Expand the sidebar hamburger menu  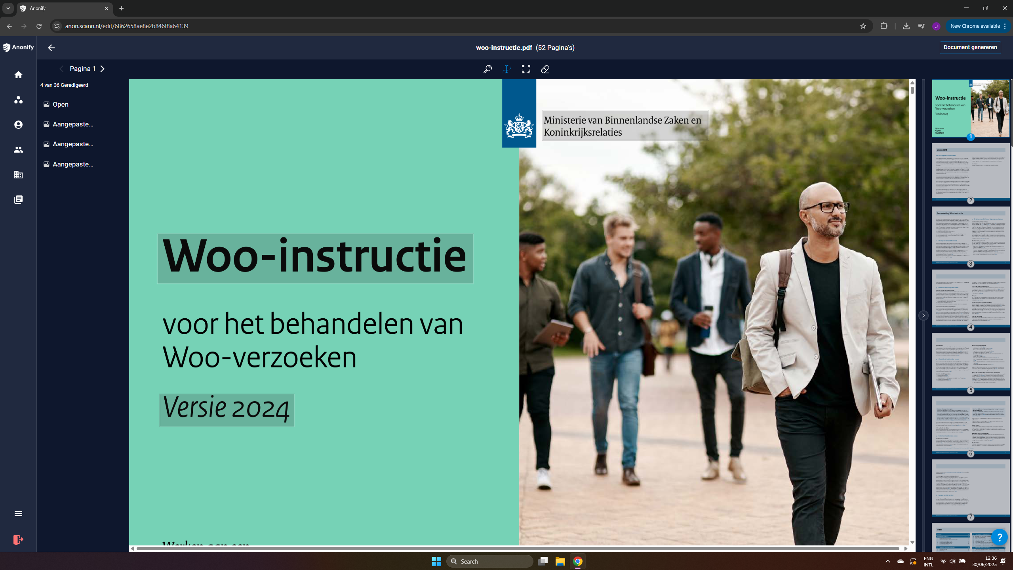[x=18, y=514]
